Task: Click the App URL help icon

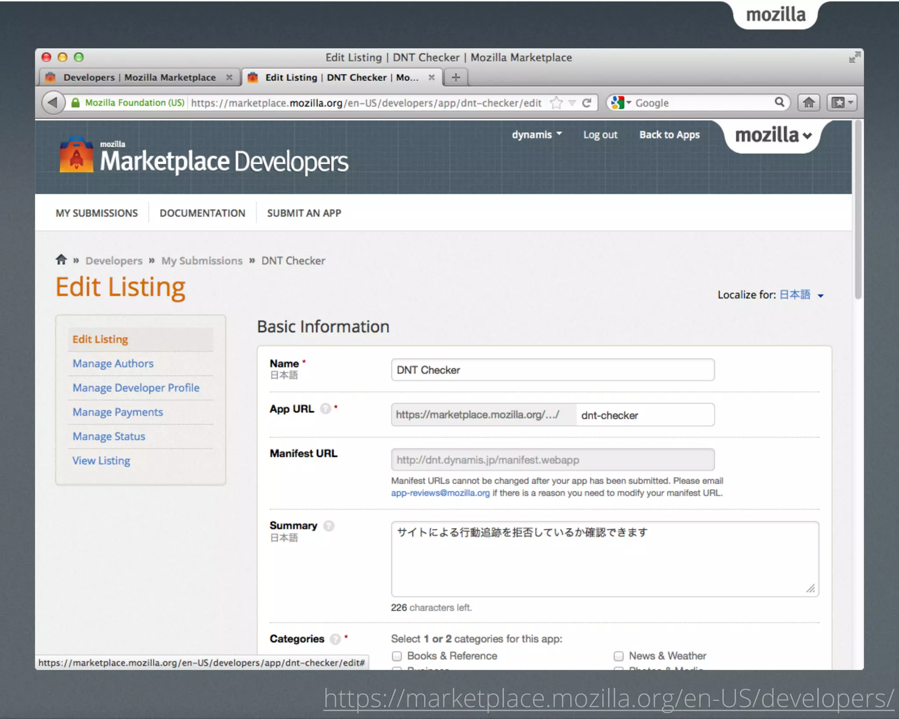Action: coord(325,409)
